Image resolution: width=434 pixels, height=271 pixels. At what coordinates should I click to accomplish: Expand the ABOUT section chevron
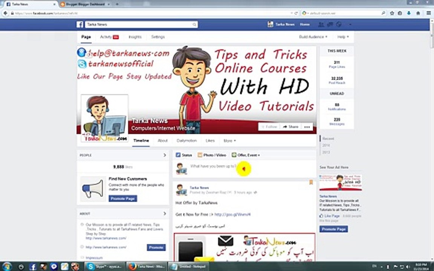click(x=165, y=213)
